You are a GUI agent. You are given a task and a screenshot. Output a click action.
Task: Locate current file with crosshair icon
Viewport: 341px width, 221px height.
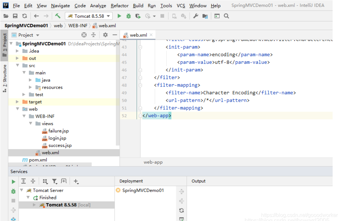click(x=84, y=35)
